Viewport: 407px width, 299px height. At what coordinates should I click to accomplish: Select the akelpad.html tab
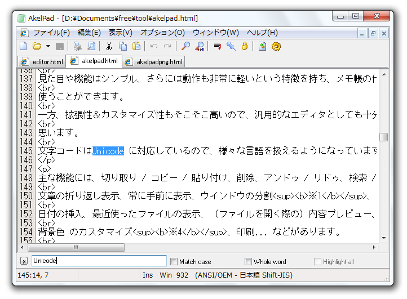tap(94, 61)
